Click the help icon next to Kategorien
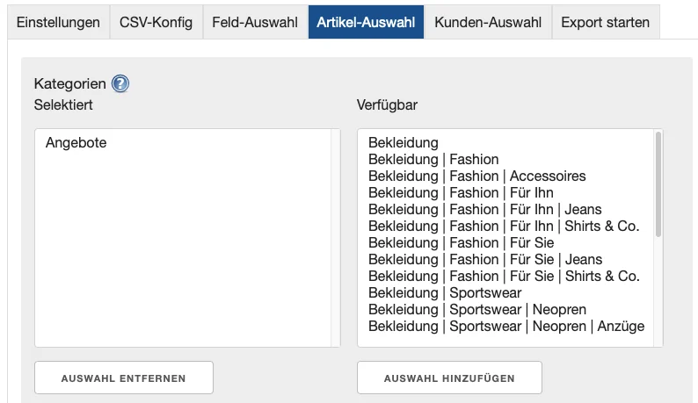Screen dimensions: 698x403 pos(120,84)
